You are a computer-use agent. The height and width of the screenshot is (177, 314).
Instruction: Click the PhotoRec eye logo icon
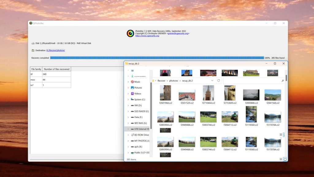click(x=130, y=33)
